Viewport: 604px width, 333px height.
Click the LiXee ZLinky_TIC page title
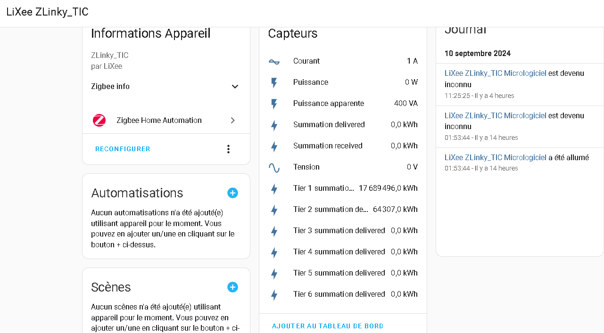47,12
